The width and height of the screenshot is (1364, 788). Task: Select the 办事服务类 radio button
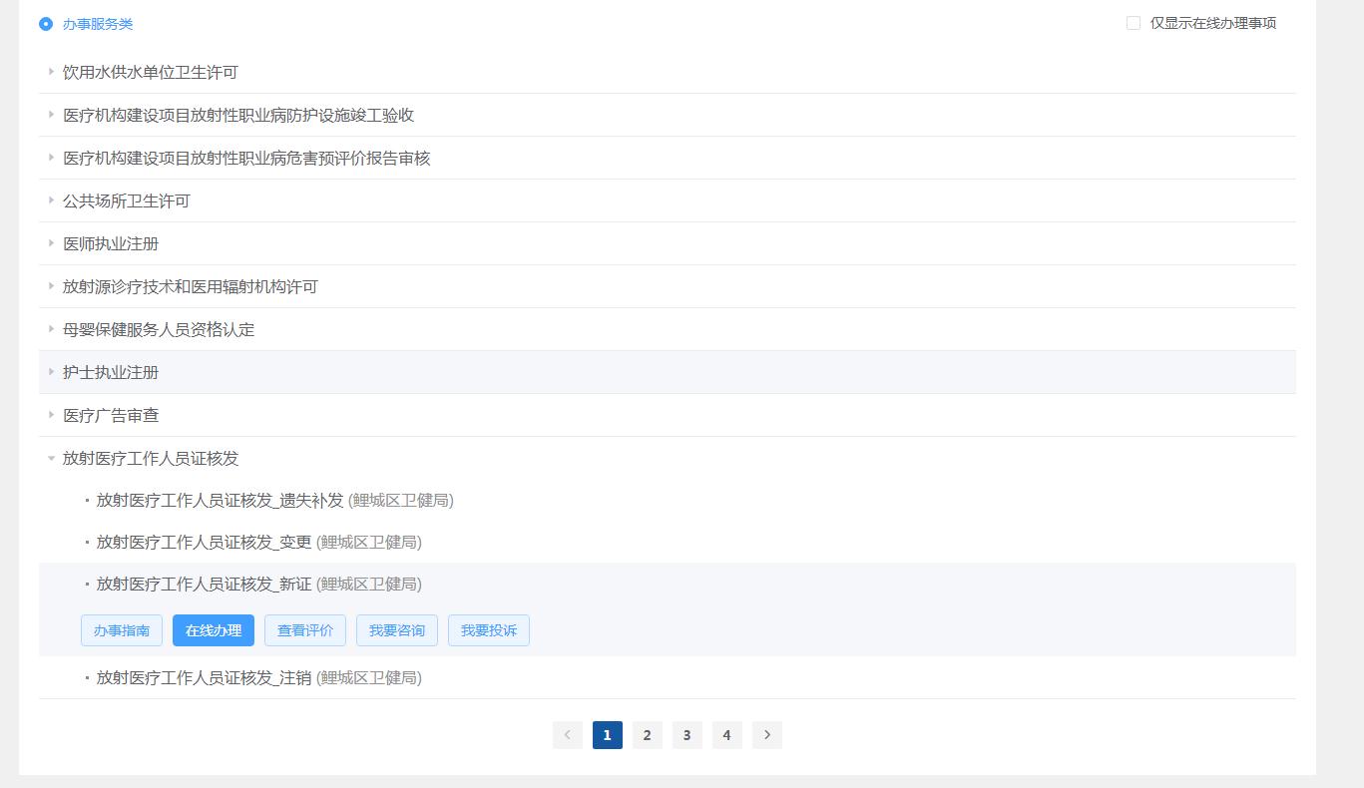(46, 24)
